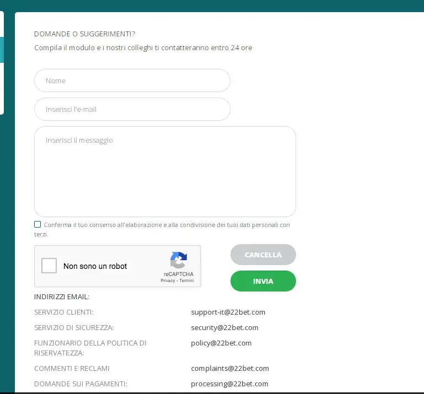The height and width of the screenshot is (394, 424).
Task: Check the Non sono un robot box
Action: coord(49,266)
